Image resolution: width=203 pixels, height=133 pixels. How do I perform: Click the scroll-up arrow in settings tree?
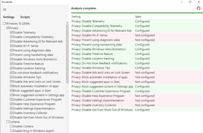67,23
